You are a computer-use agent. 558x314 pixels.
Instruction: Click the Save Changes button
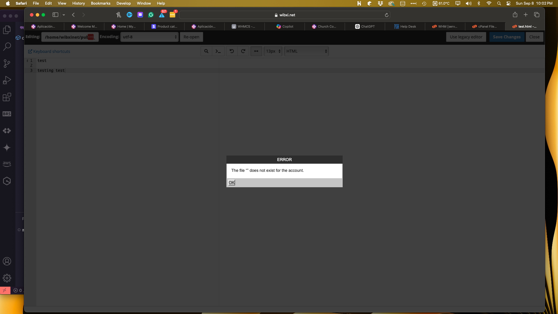tap(507, 37)
